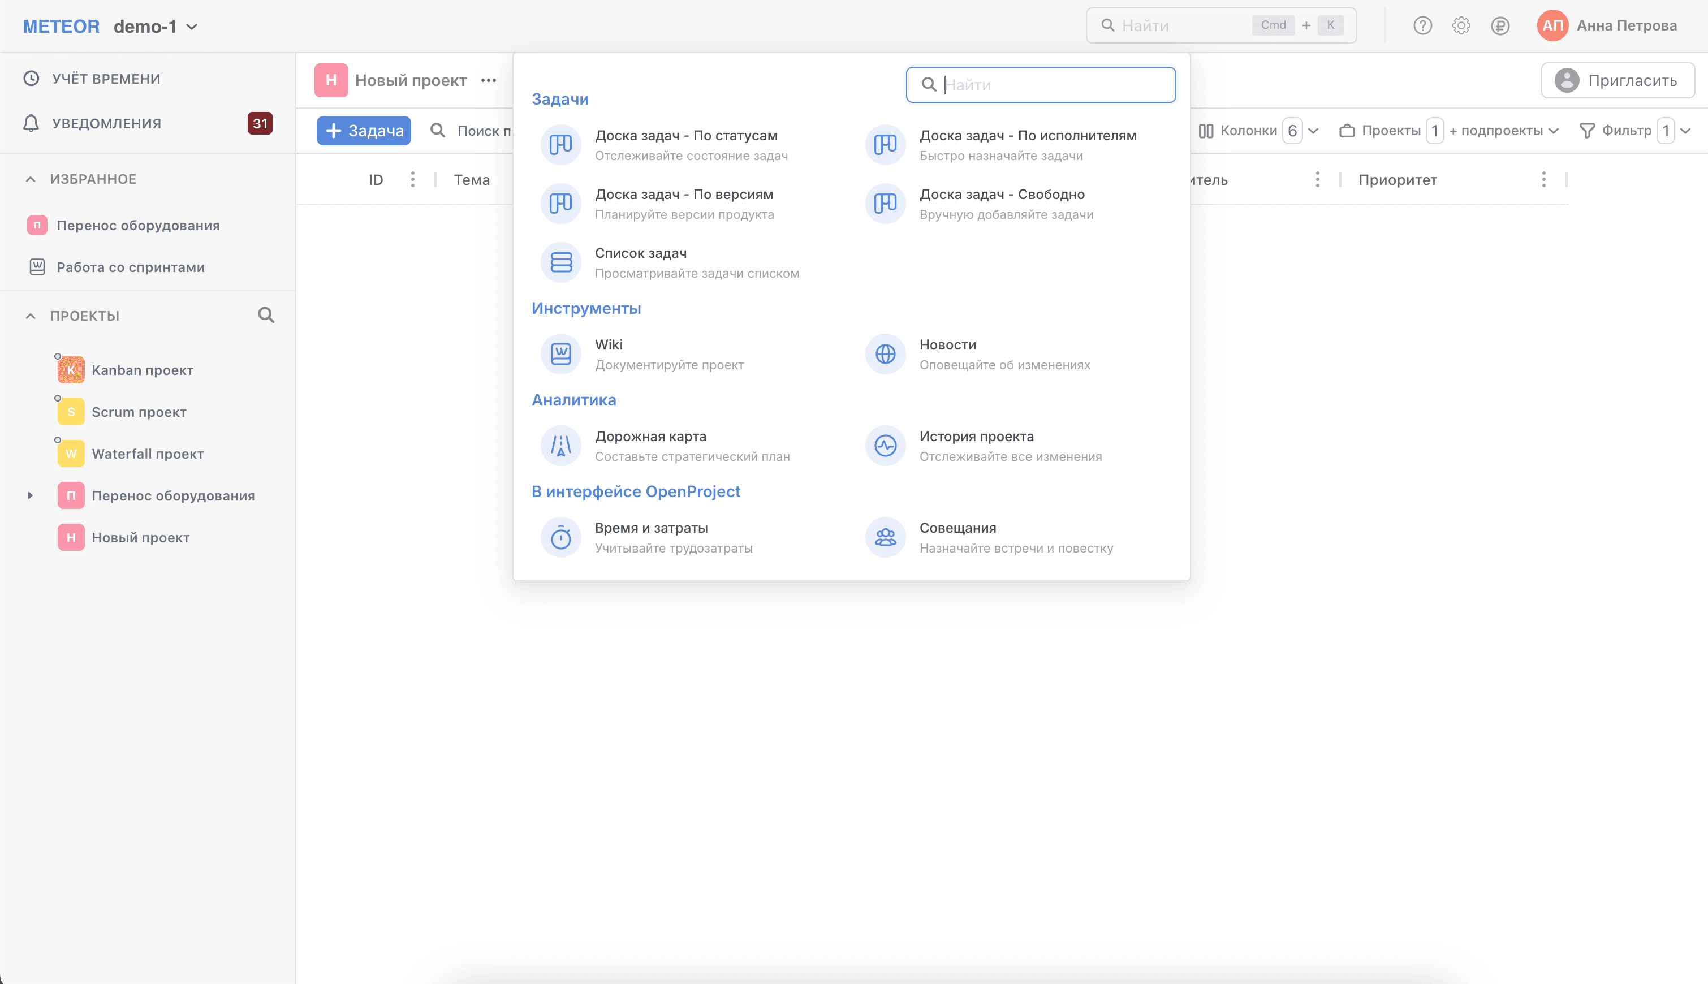Click the Пригласить button
This screenshot has width=1708, height=984.
click(1618, 80)
